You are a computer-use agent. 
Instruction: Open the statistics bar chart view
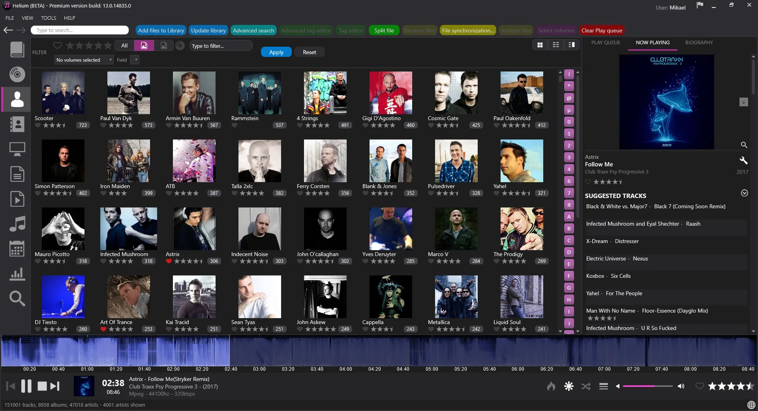[x=17, y=273]
